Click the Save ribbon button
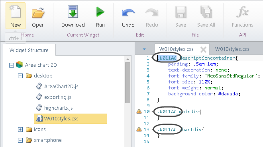Screen dimensions: 263x147 pyautogui.click(x=181, y=16)
